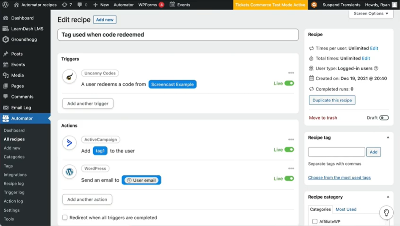This screenshot has width=400, height=226.
Task: Click the Groundhogg icon in the admin bar
Action: coord(314,5)
